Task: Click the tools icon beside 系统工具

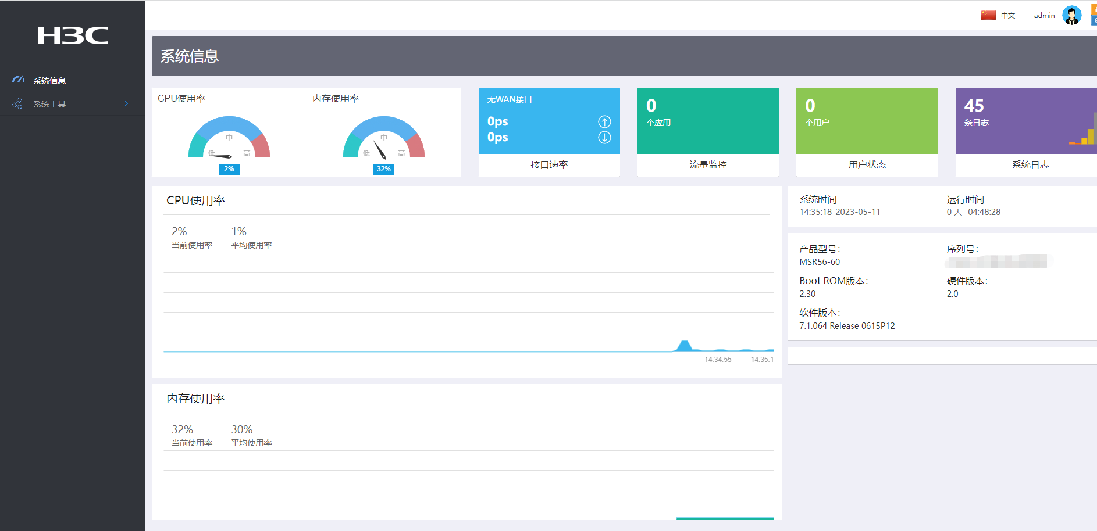Action: pos(17,103)
